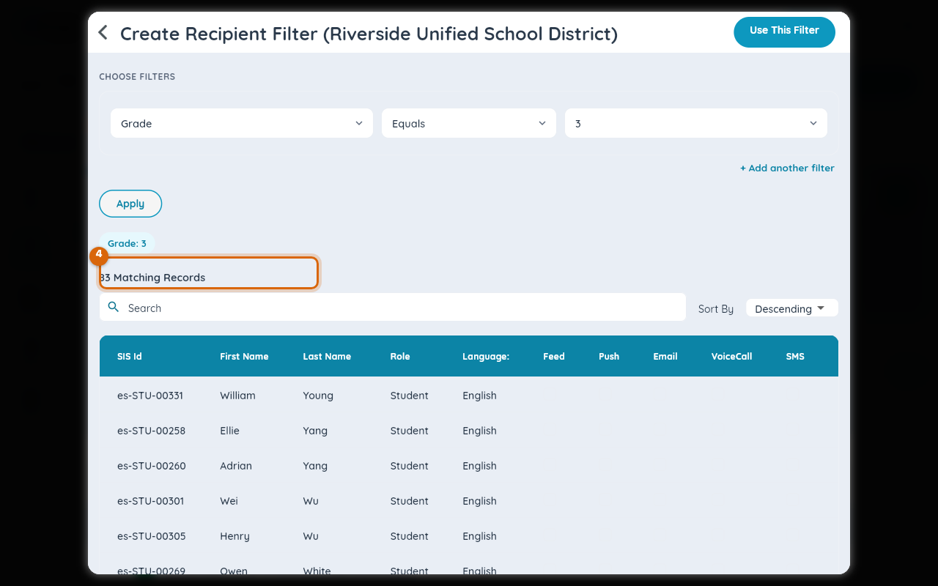Click Student role in William's row
The image size is (938, 586).
coord(409,396)
